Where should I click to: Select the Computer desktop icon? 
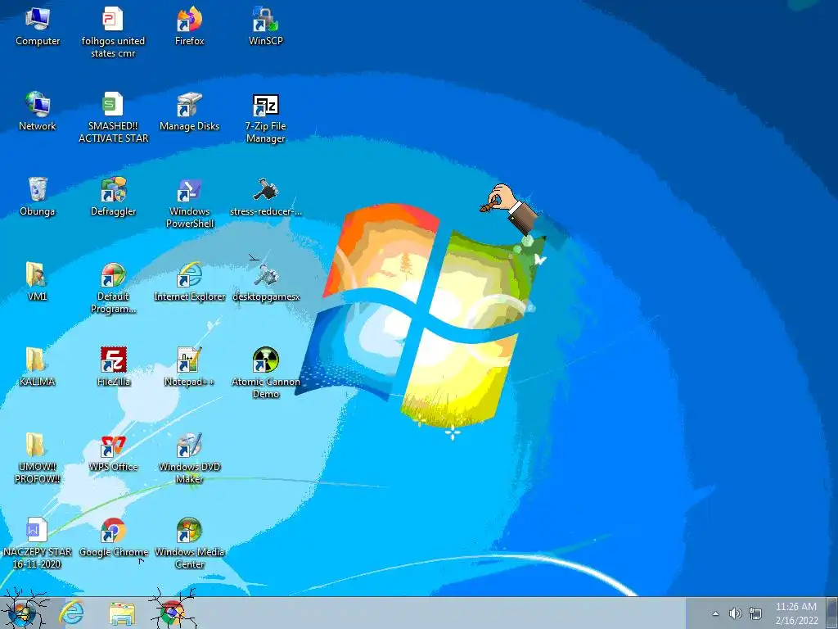point(38,27)
